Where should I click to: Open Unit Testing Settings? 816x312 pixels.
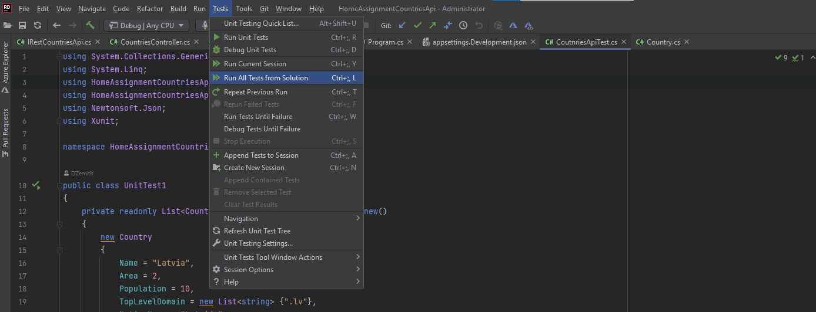[286, 243]
